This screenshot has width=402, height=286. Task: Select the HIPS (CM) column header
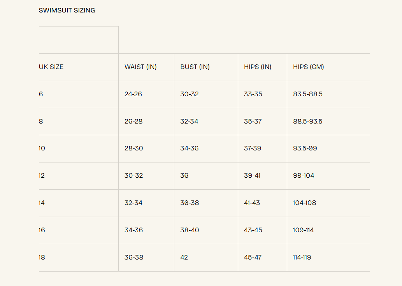(x=309, y=67)
